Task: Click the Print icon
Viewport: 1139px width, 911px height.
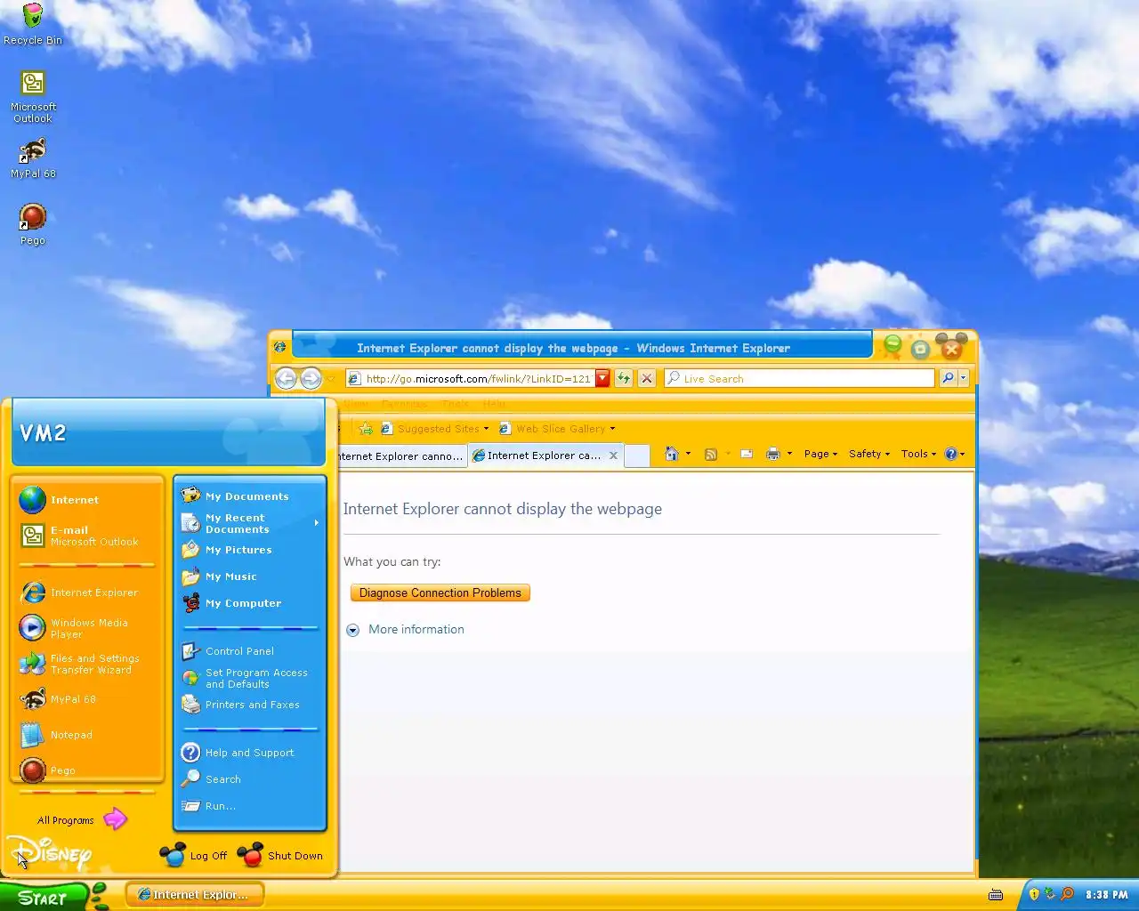Action: (x=772, y=454)
